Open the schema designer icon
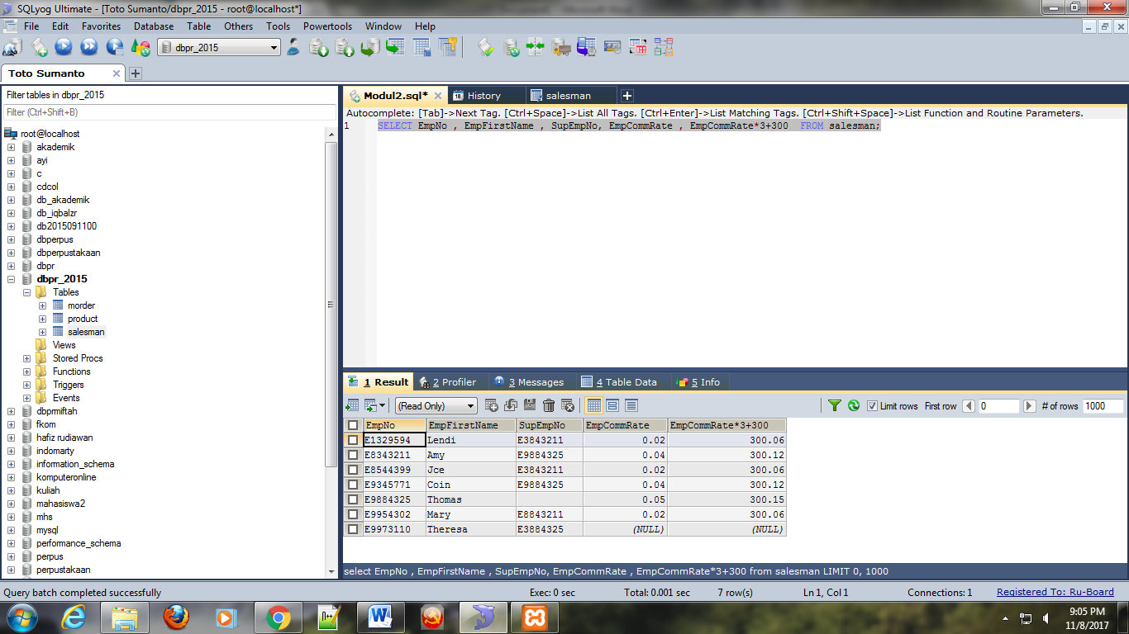This screenshot has width=1129, height=634. tap(663, 47)
